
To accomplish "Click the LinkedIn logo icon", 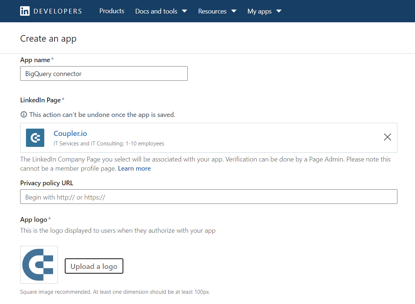I will [25, 11].
